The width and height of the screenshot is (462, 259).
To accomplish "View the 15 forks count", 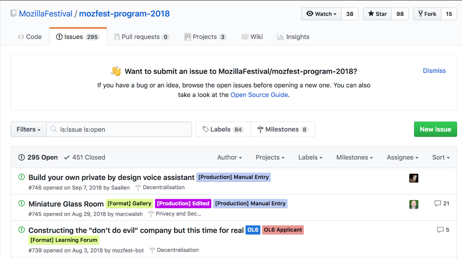I will click(x=449, y=14).
